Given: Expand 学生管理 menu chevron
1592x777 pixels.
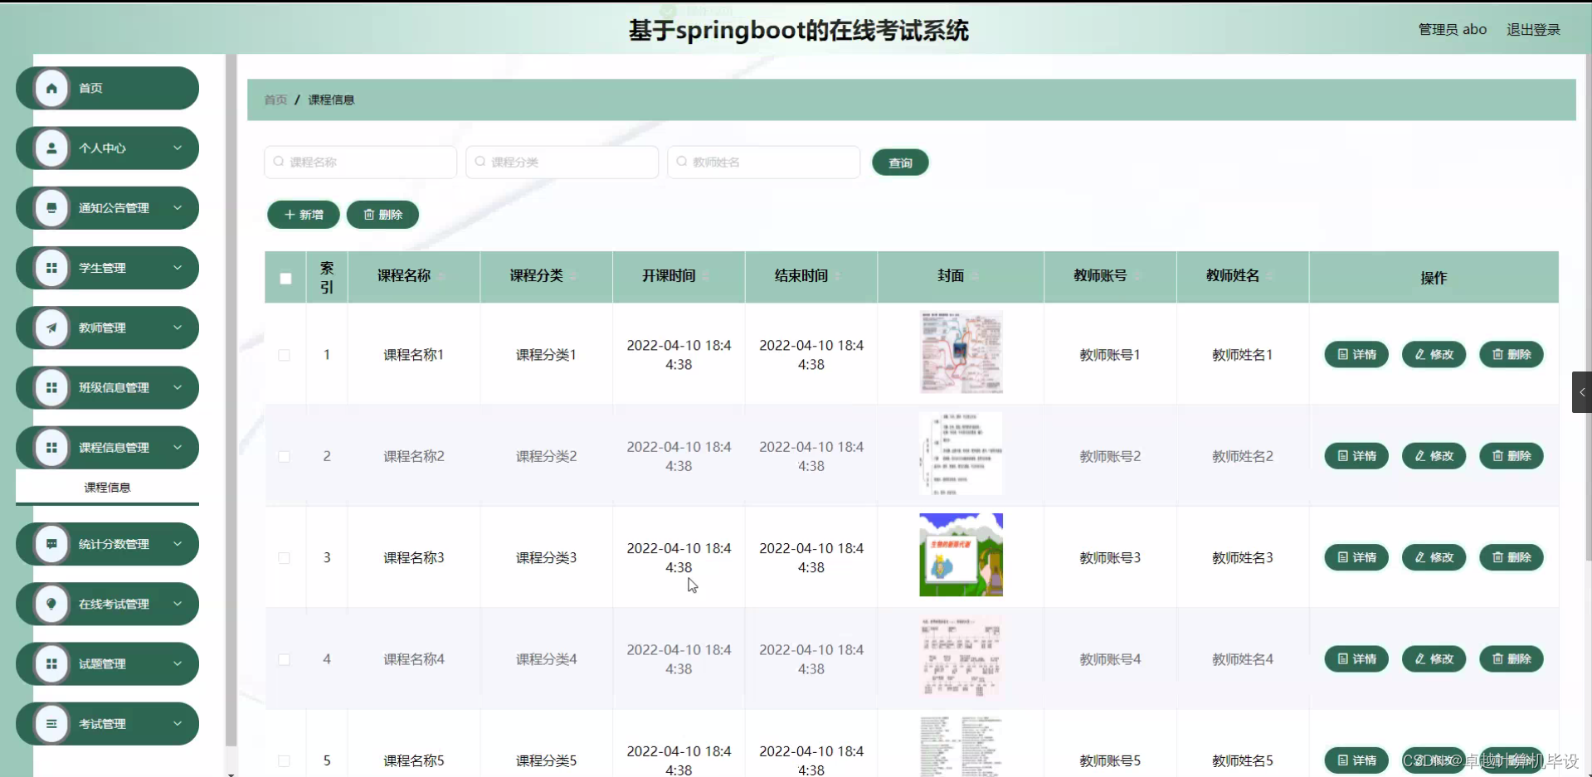Looking at the screenshot, I should (178, 268).
